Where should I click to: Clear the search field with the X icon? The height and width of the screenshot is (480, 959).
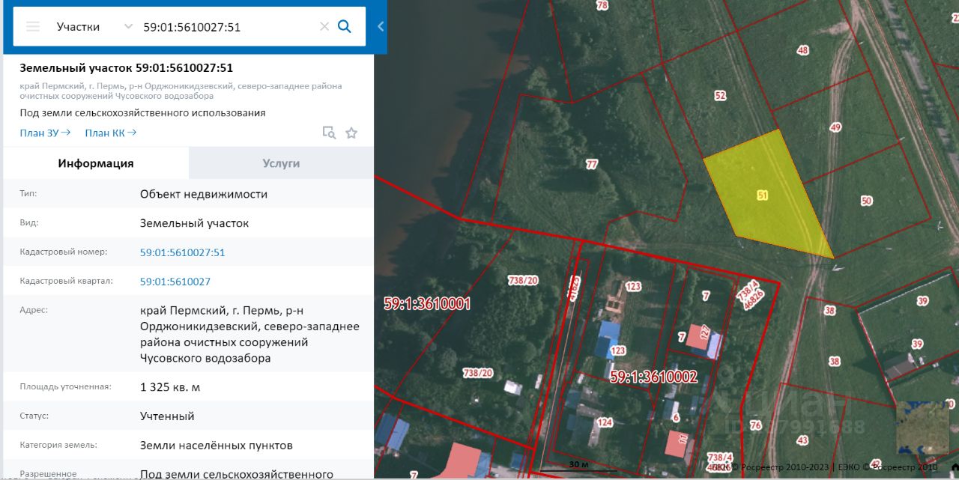(324, 26)
